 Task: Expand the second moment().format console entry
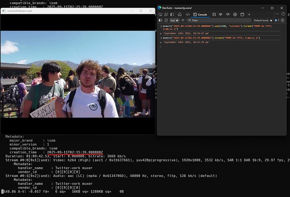[x=161, y=38]
